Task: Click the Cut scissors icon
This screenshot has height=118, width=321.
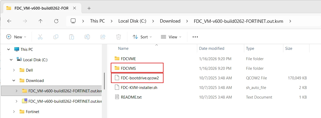Action: [40, 37]
